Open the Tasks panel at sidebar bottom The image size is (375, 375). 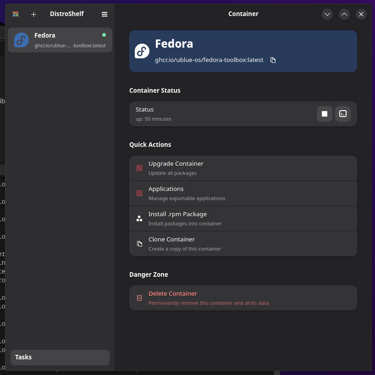point(60,357)
